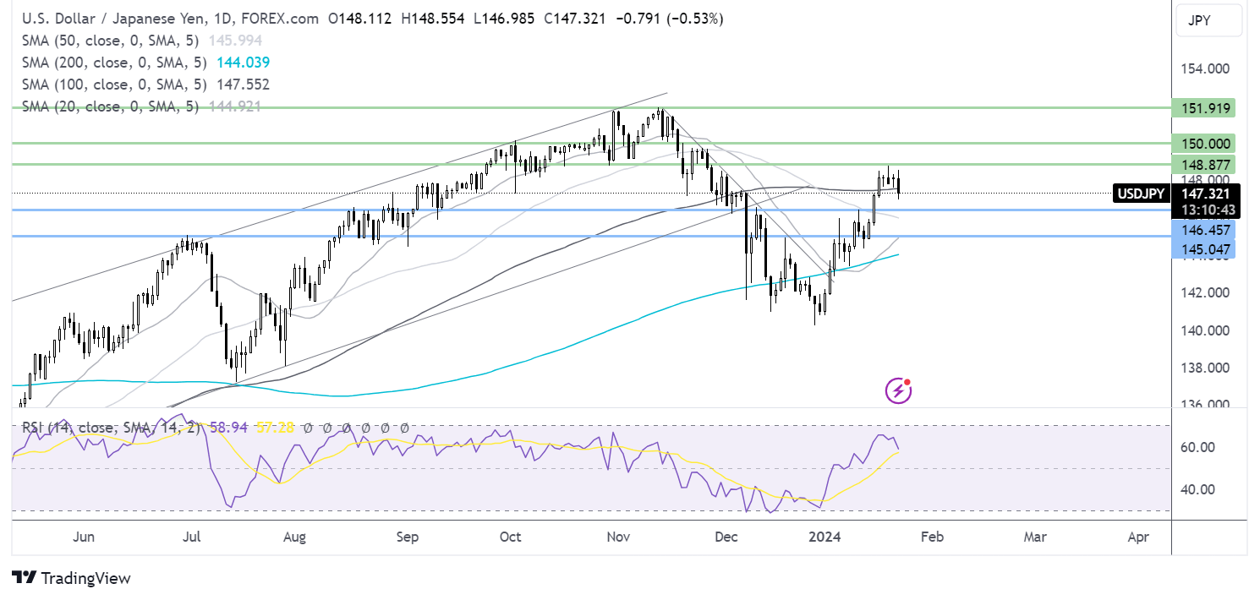
Task: Click the low value L146.985
Action: (x=506, y=18)
